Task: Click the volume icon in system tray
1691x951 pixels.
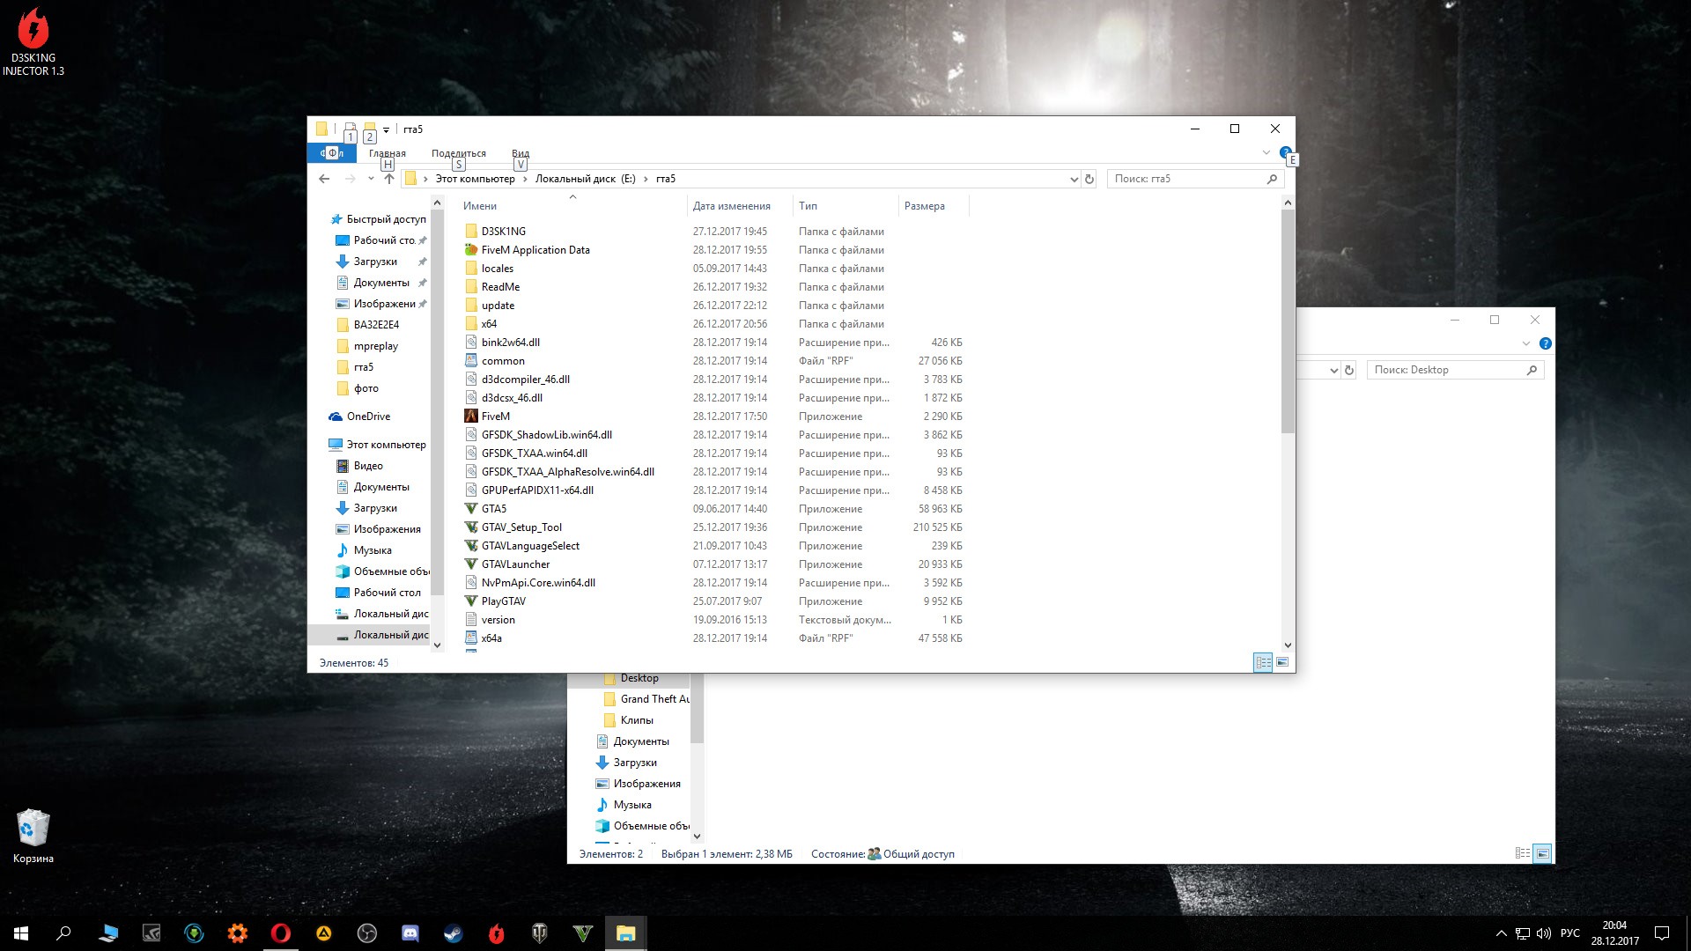Action: 1543,933
